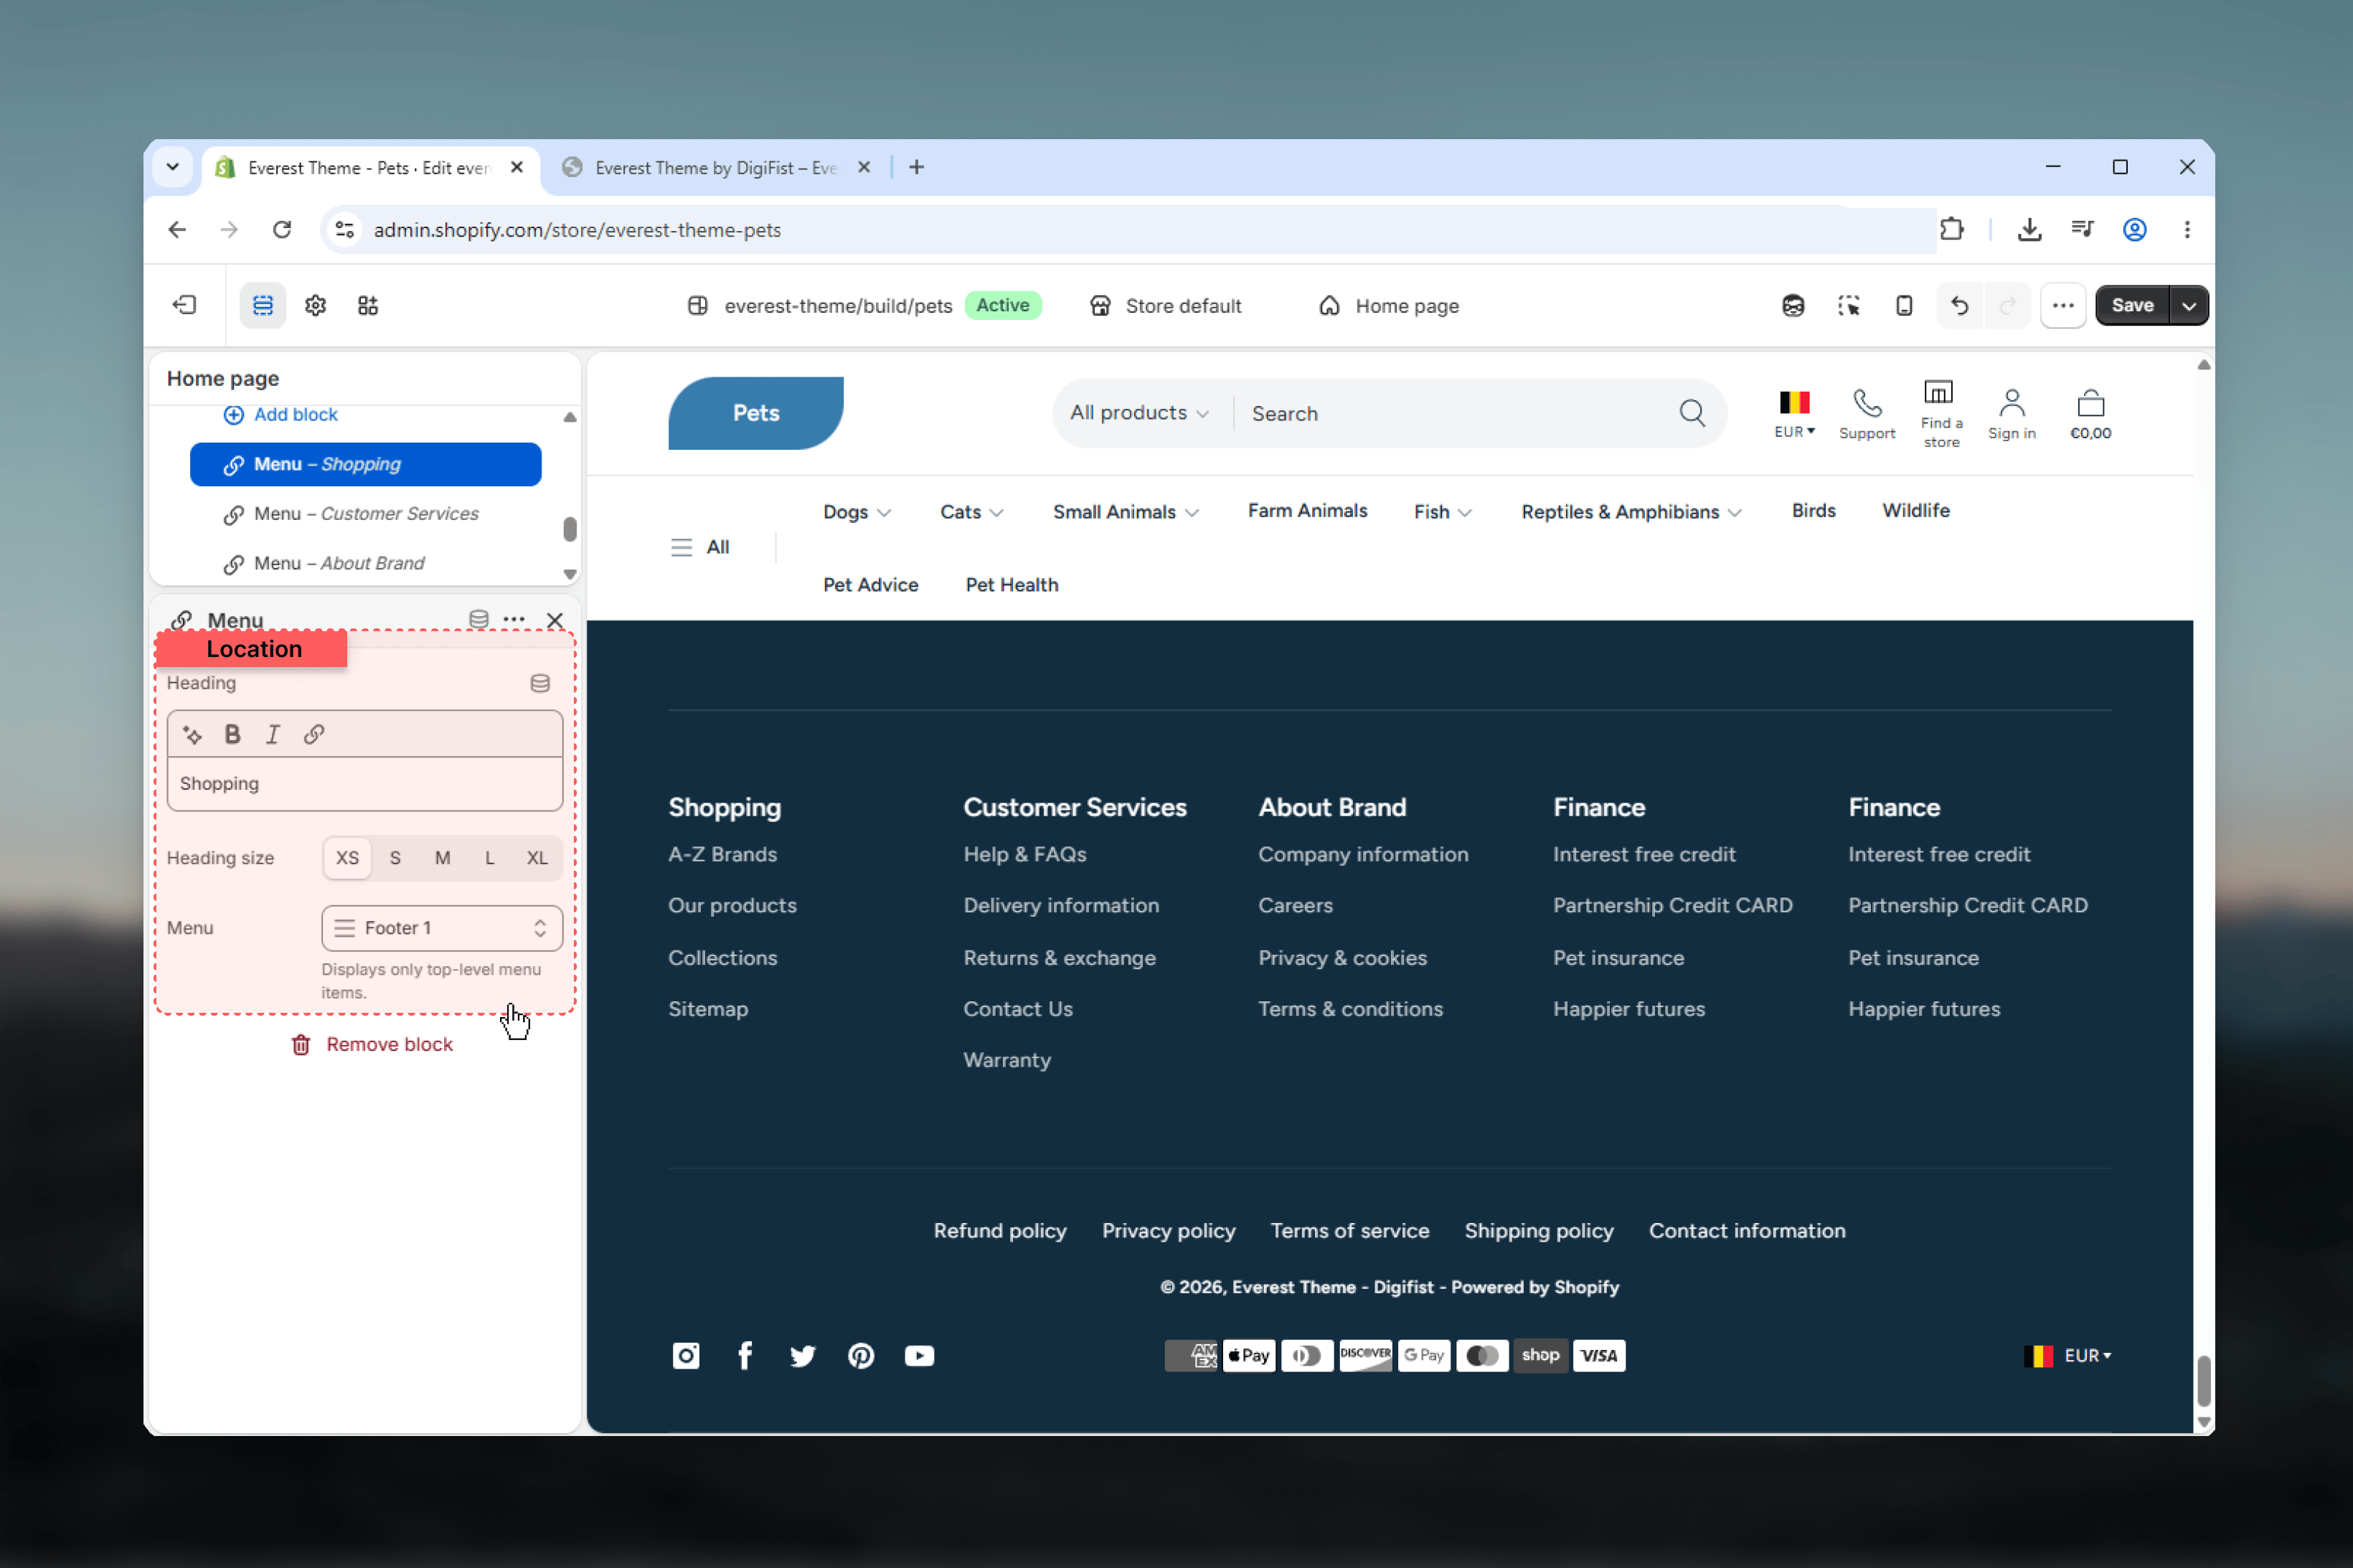
Task: Open browser downloads icon
Action: pyautogui.click(x=2029, y=229)
